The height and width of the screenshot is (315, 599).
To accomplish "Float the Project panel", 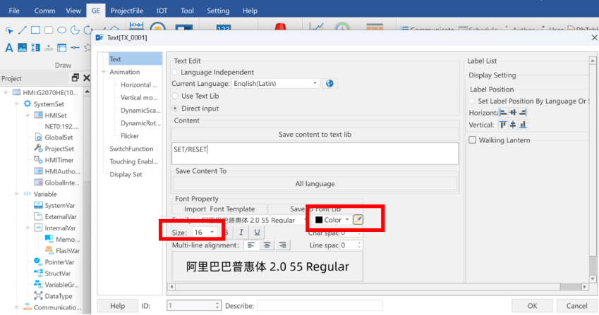I will (x=75, y=78).
